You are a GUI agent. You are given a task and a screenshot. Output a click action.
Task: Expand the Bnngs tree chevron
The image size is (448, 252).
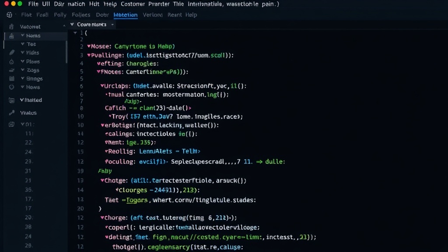22,78
